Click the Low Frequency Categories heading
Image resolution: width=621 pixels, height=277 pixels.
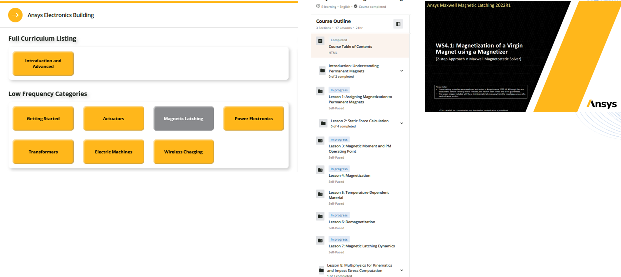[x=48, y=94]
